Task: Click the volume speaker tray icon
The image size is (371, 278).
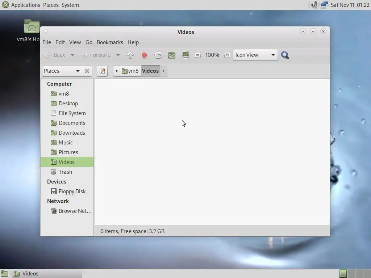Action: click(x=314, y=5)
